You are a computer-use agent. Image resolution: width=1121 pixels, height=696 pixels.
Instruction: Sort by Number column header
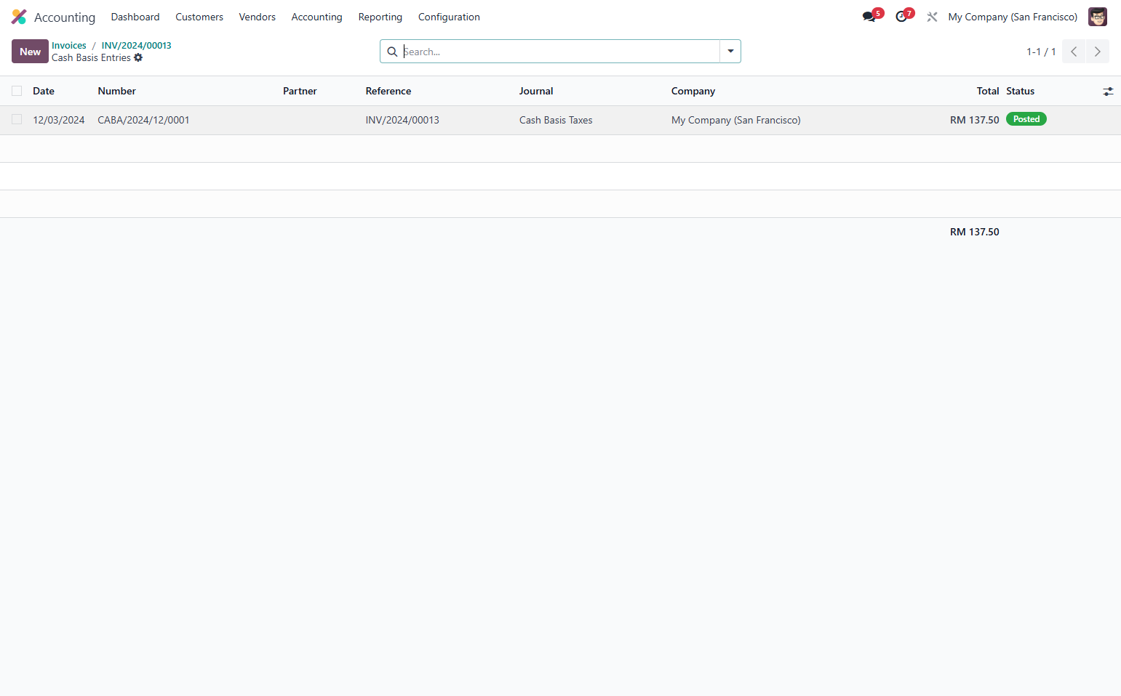117,91
